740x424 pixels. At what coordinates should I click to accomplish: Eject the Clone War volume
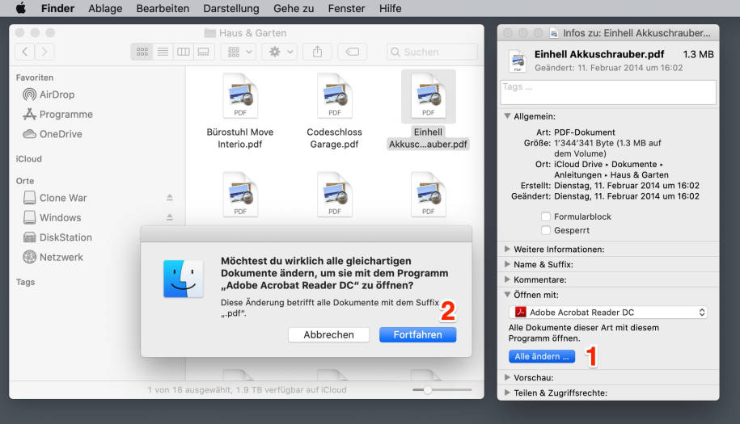coord(169,198)
